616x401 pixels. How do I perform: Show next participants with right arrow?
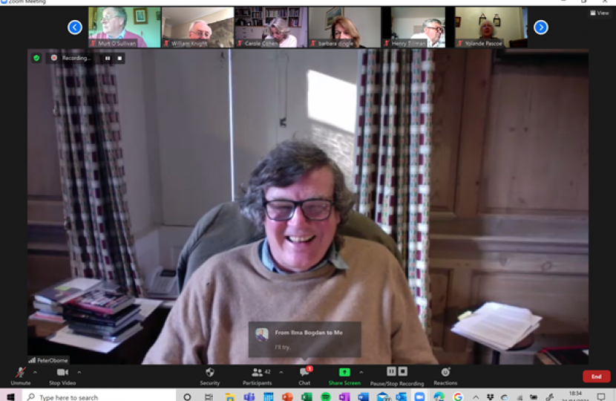(541, 27)
